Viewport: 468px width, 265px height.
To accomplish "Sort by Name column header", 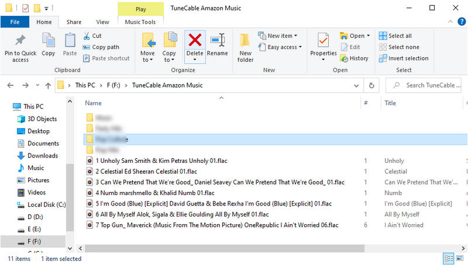I will click(93, 103).
